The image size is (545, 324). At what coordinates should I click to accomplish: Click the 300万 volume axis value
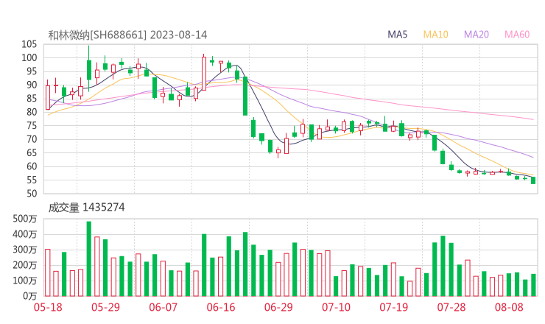tap(24, 250)
